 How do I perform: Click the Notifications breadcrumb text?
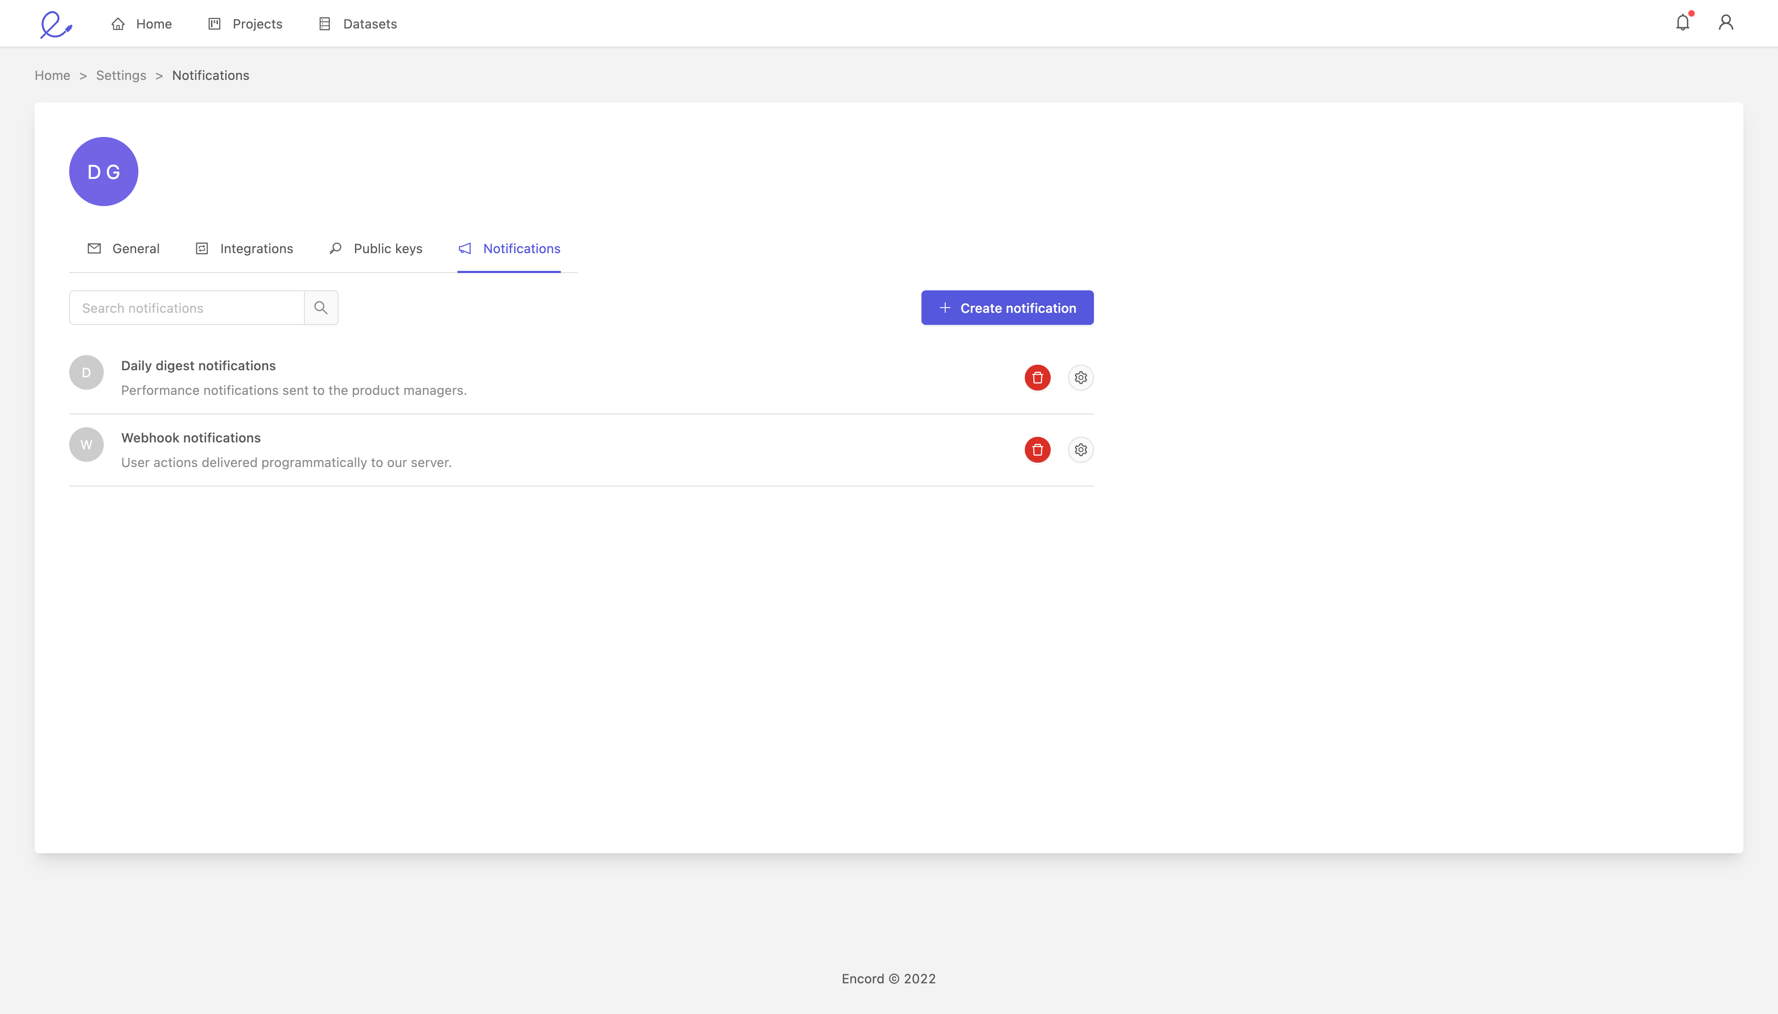click(x=211, y=75)
